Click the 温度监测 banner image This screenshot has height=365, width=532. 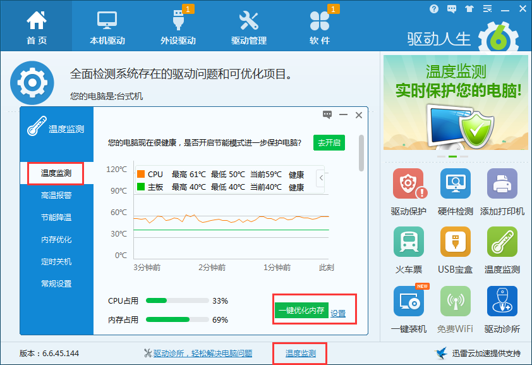point(456,102)
